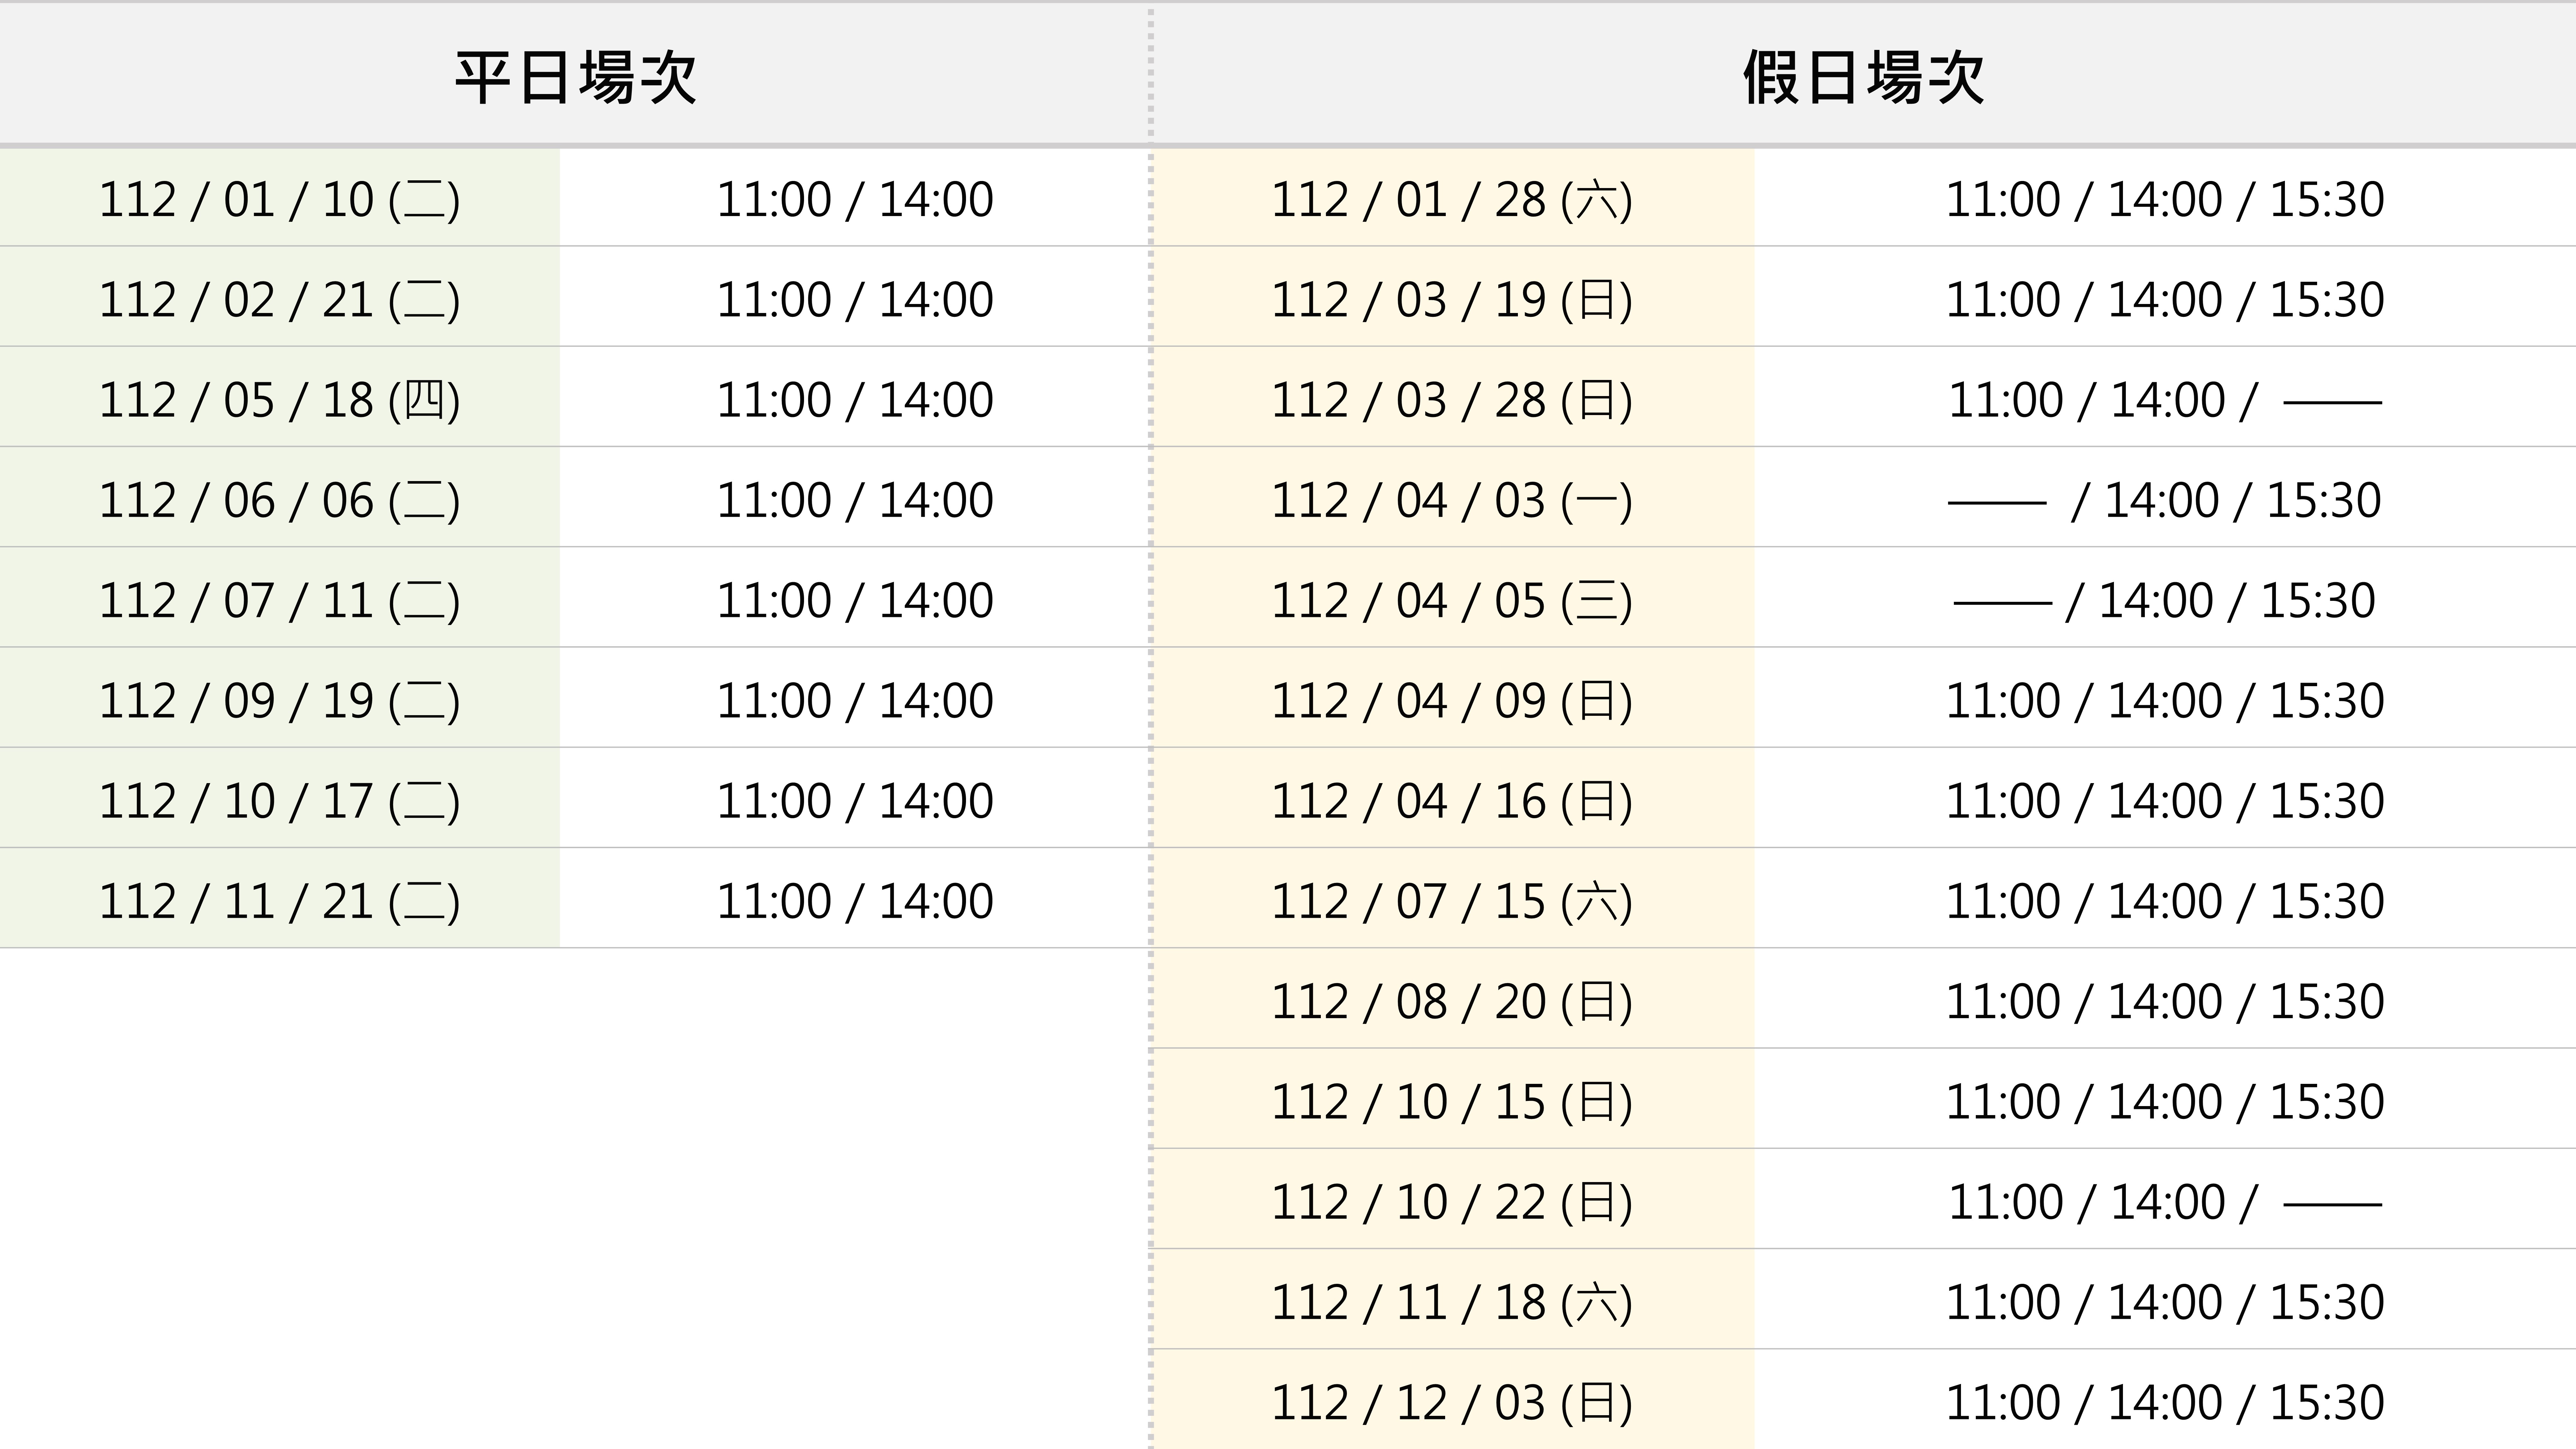Screen dimensions: 2576x1449
Task: Click times beside 112 / 07 / 11
Action: click(855, 600)
